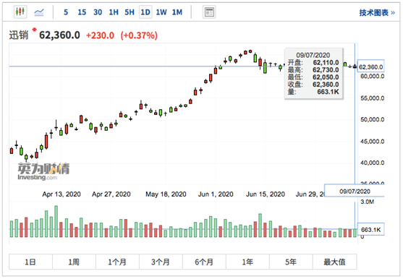This screenshot has height=279, width=403.
Task: Click the tooltip 量 value 663.1K
Action: [x=328, y=92]
